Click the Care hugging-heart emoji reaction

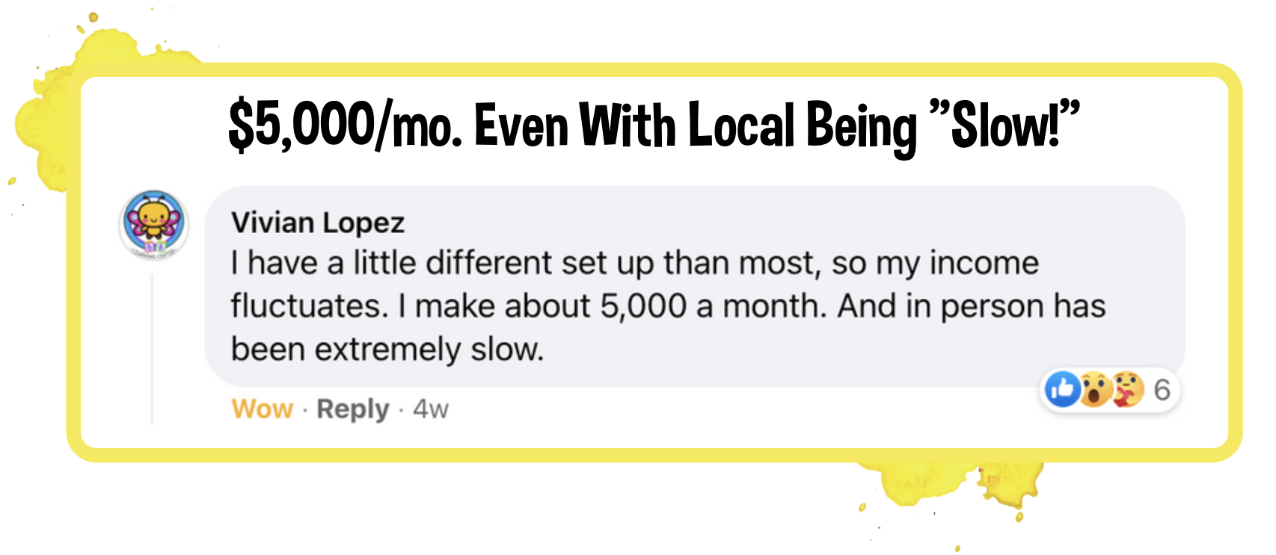[x=1127, y=389]
